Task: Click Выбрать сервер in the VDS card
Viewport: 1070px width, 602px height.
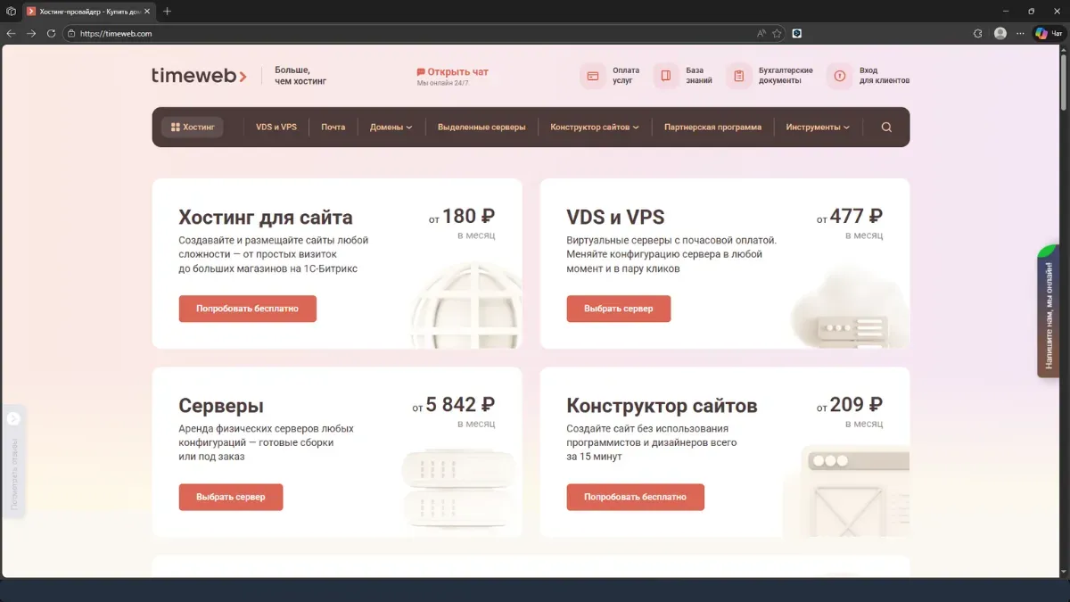Action: point(619,309)
